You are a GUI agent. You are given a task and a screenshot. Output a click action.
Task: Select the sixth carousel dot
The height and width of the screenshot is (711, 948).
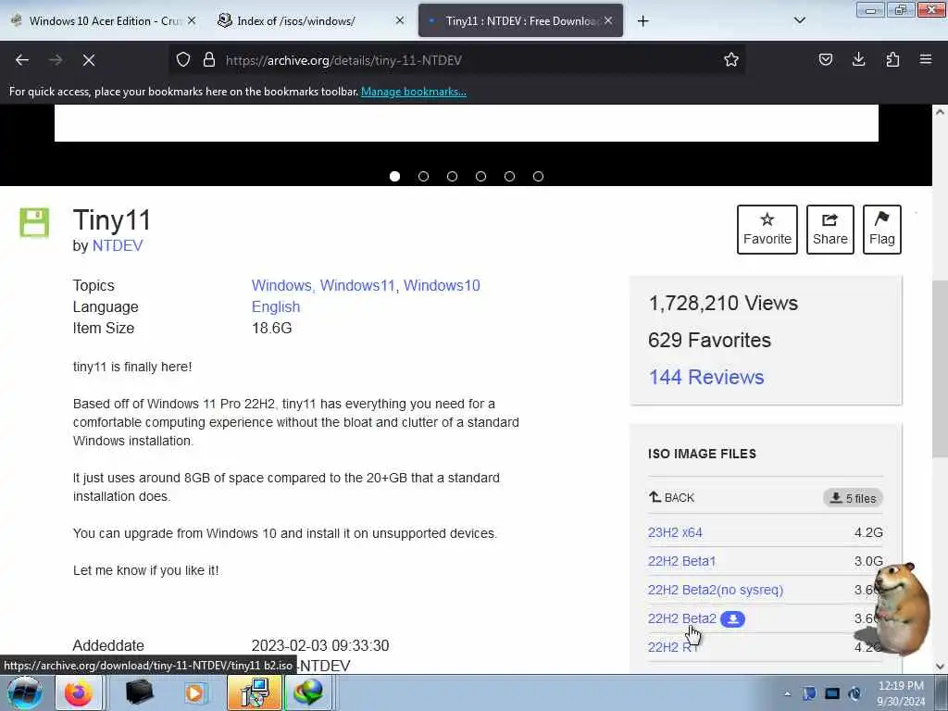(538, 177)
